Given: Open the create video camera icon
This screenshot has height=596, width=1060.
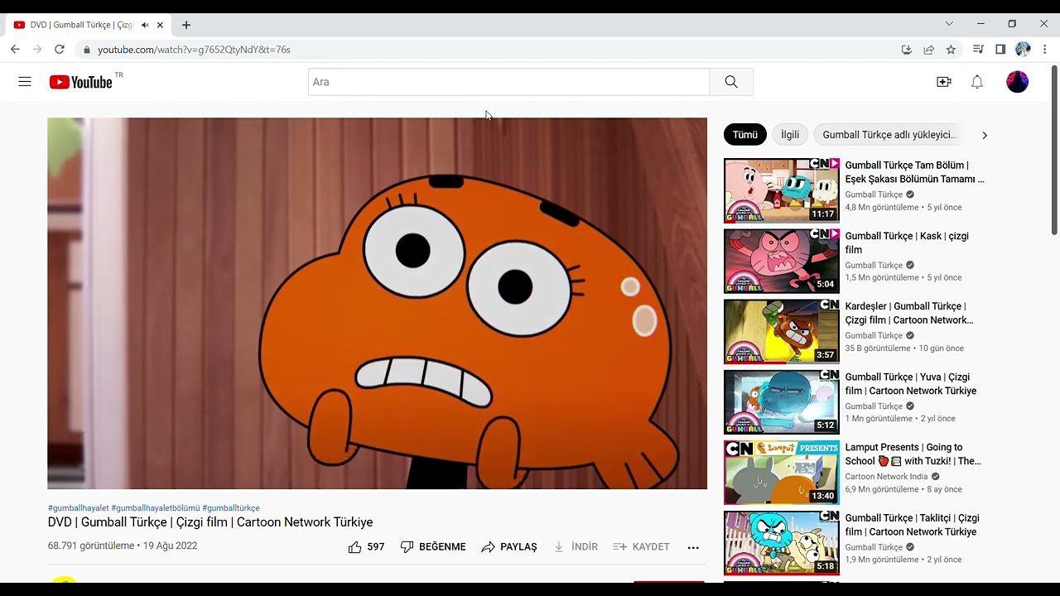Looking at the screenshot, I should [944, 82].
